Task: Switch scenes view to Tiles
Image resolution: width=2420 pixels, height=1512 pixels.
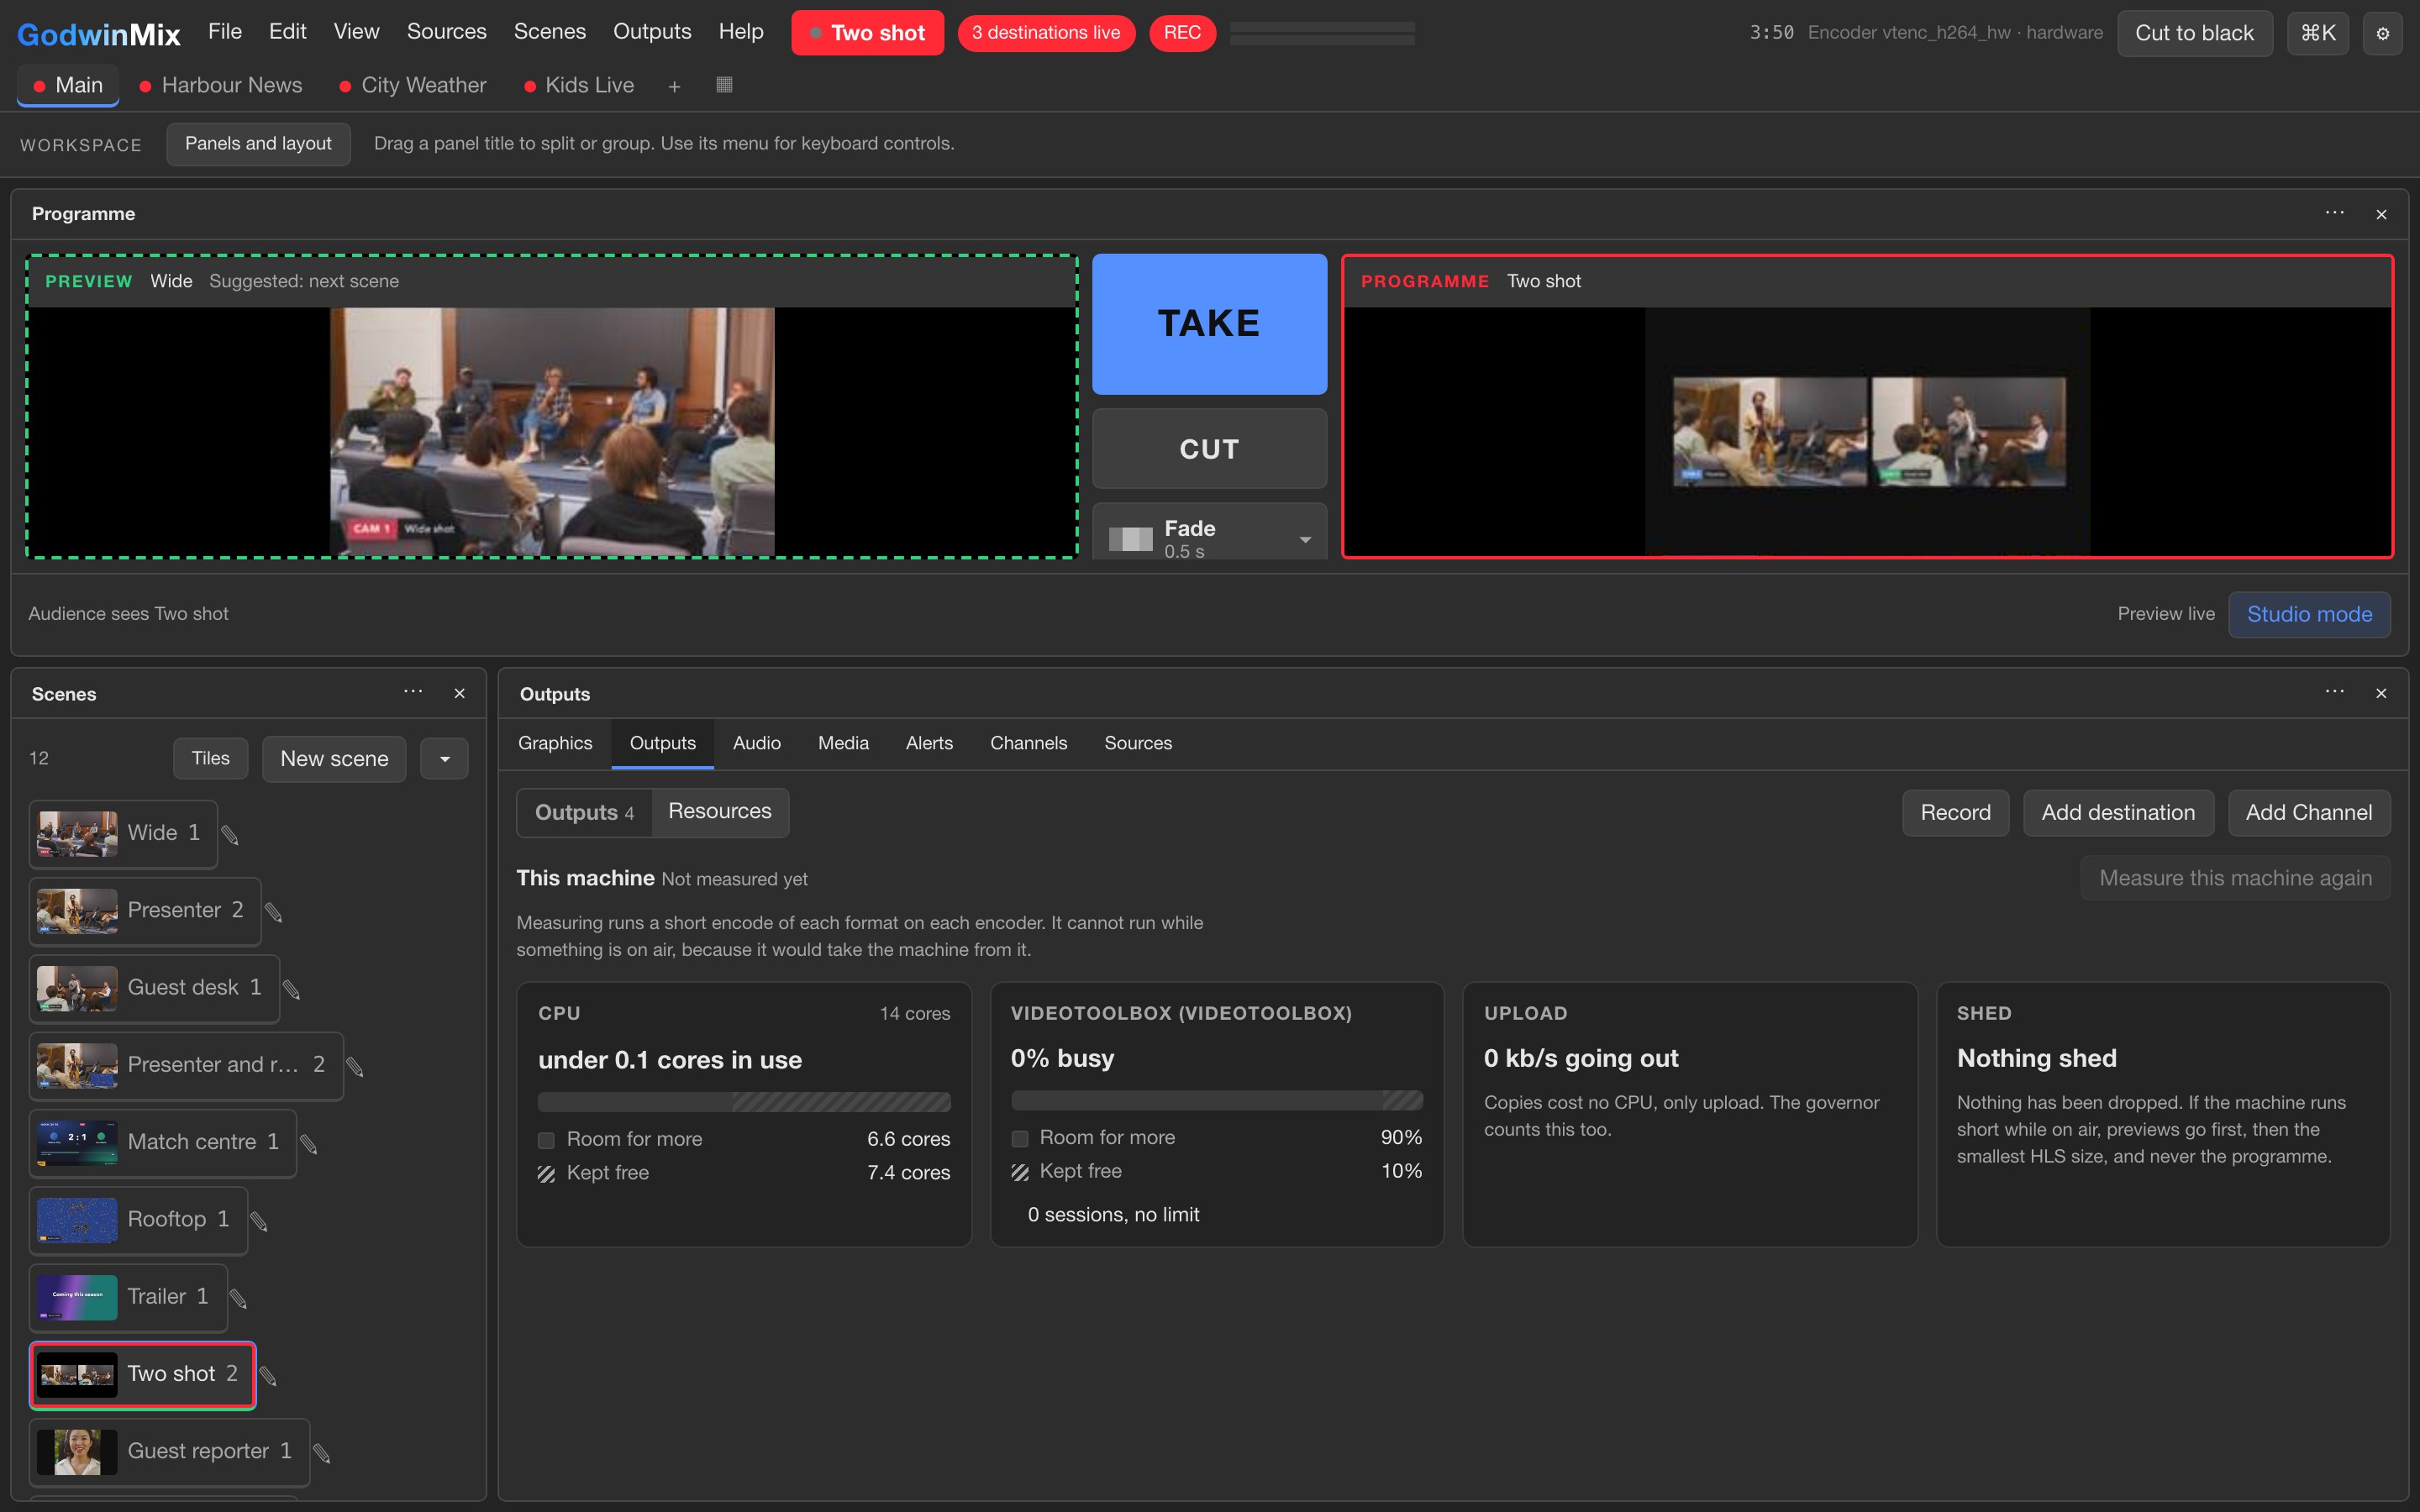Action: pyautogui.click(x=210, y=758)
